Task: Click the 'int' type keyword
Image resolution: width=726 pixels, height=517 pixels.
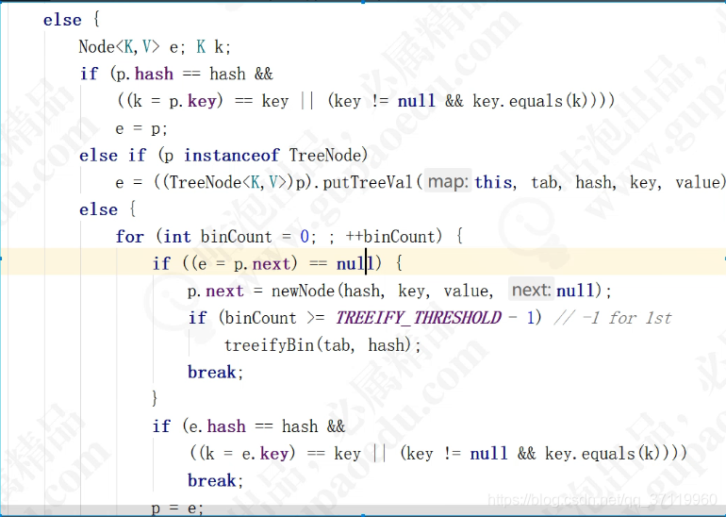Action: (x=177, y=236)
